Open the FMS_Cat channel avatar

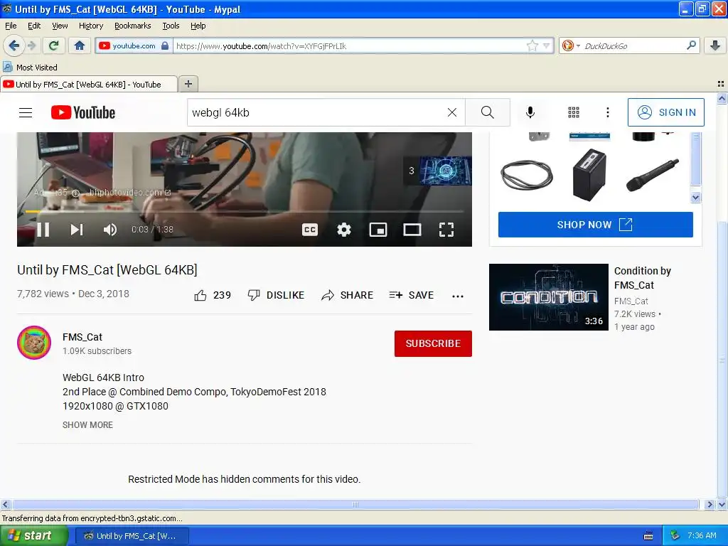pyautogui.click(x=34, y=343)
